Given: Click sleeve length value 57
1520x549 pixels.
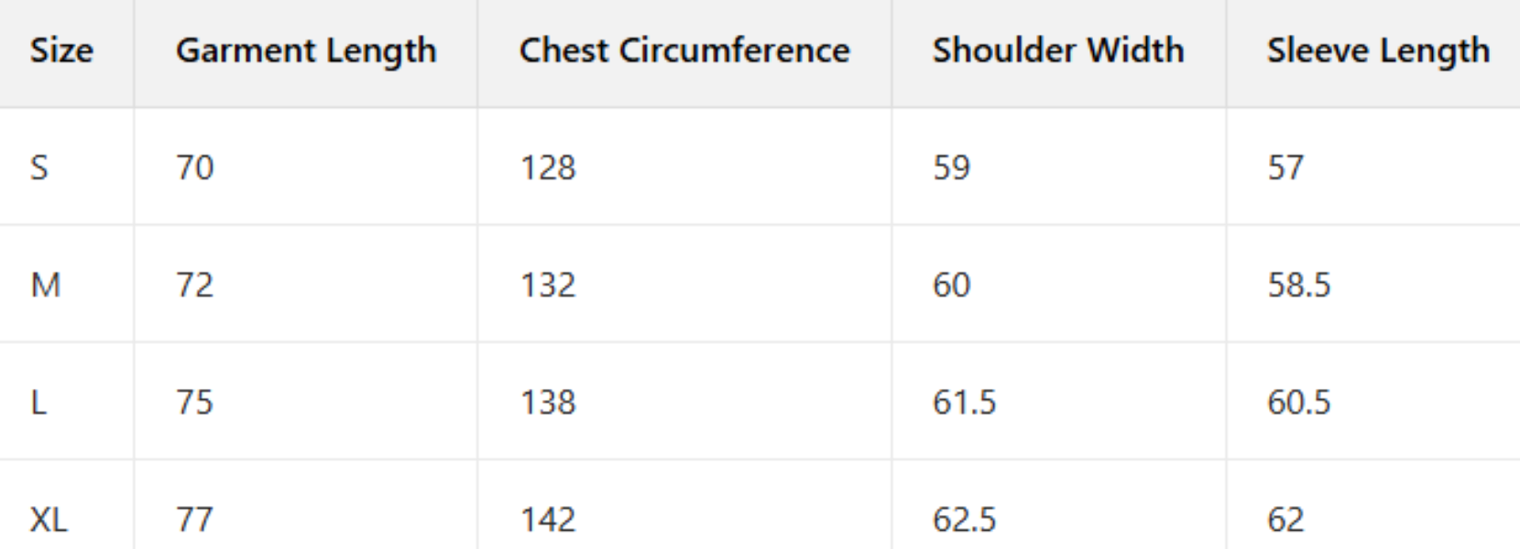Looking at the screenshot, I should click(x=1285, y=167).
